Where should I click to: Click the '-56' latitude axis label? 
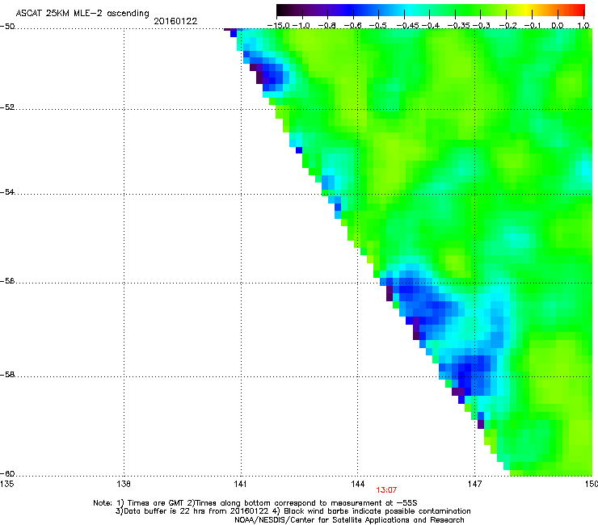(x=7, y=281)
